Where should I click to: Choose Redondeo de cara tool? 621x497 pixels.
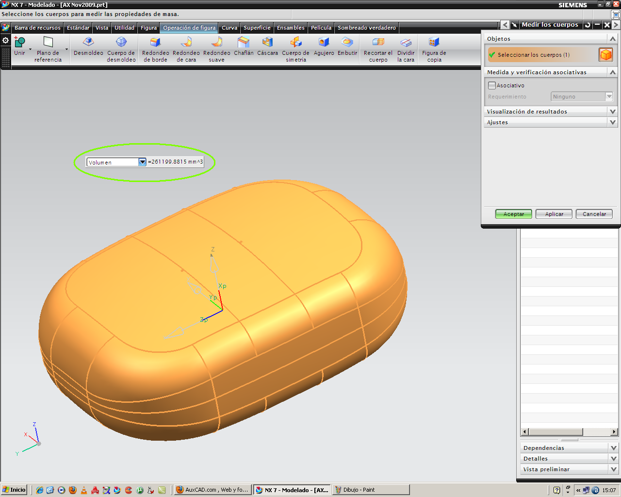click(186, 50)
